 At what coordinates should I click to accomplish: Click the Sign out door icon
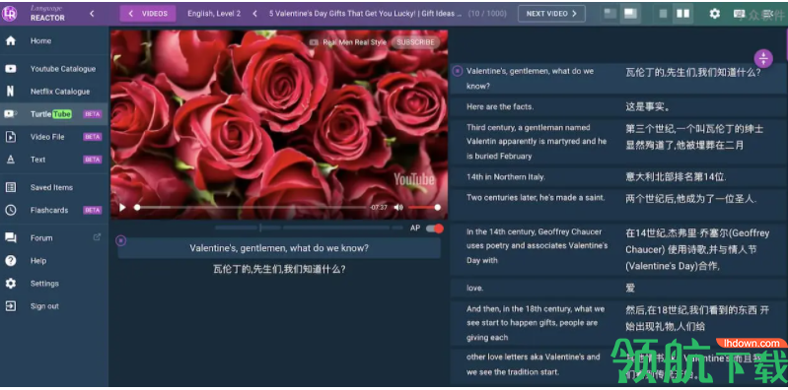tap(11, 306)
